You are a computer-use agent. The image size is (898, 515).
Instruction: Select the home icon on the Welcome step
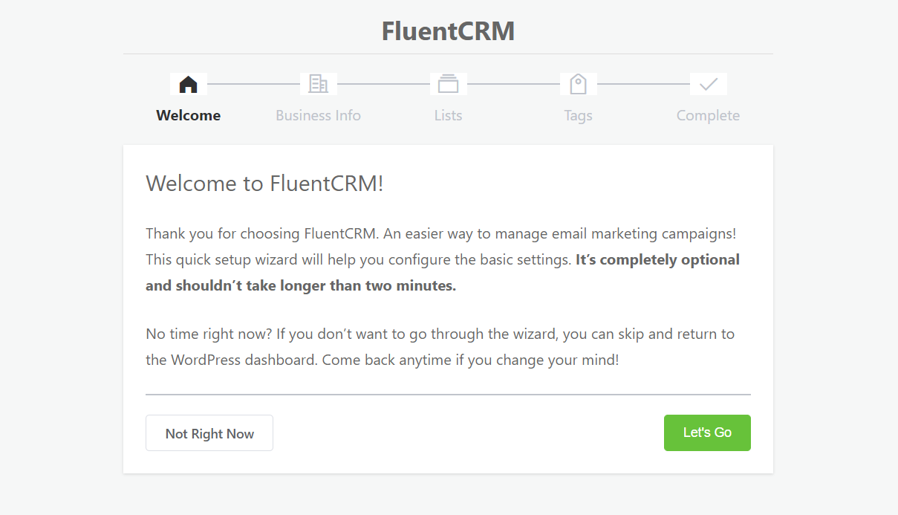coord(188,83)
